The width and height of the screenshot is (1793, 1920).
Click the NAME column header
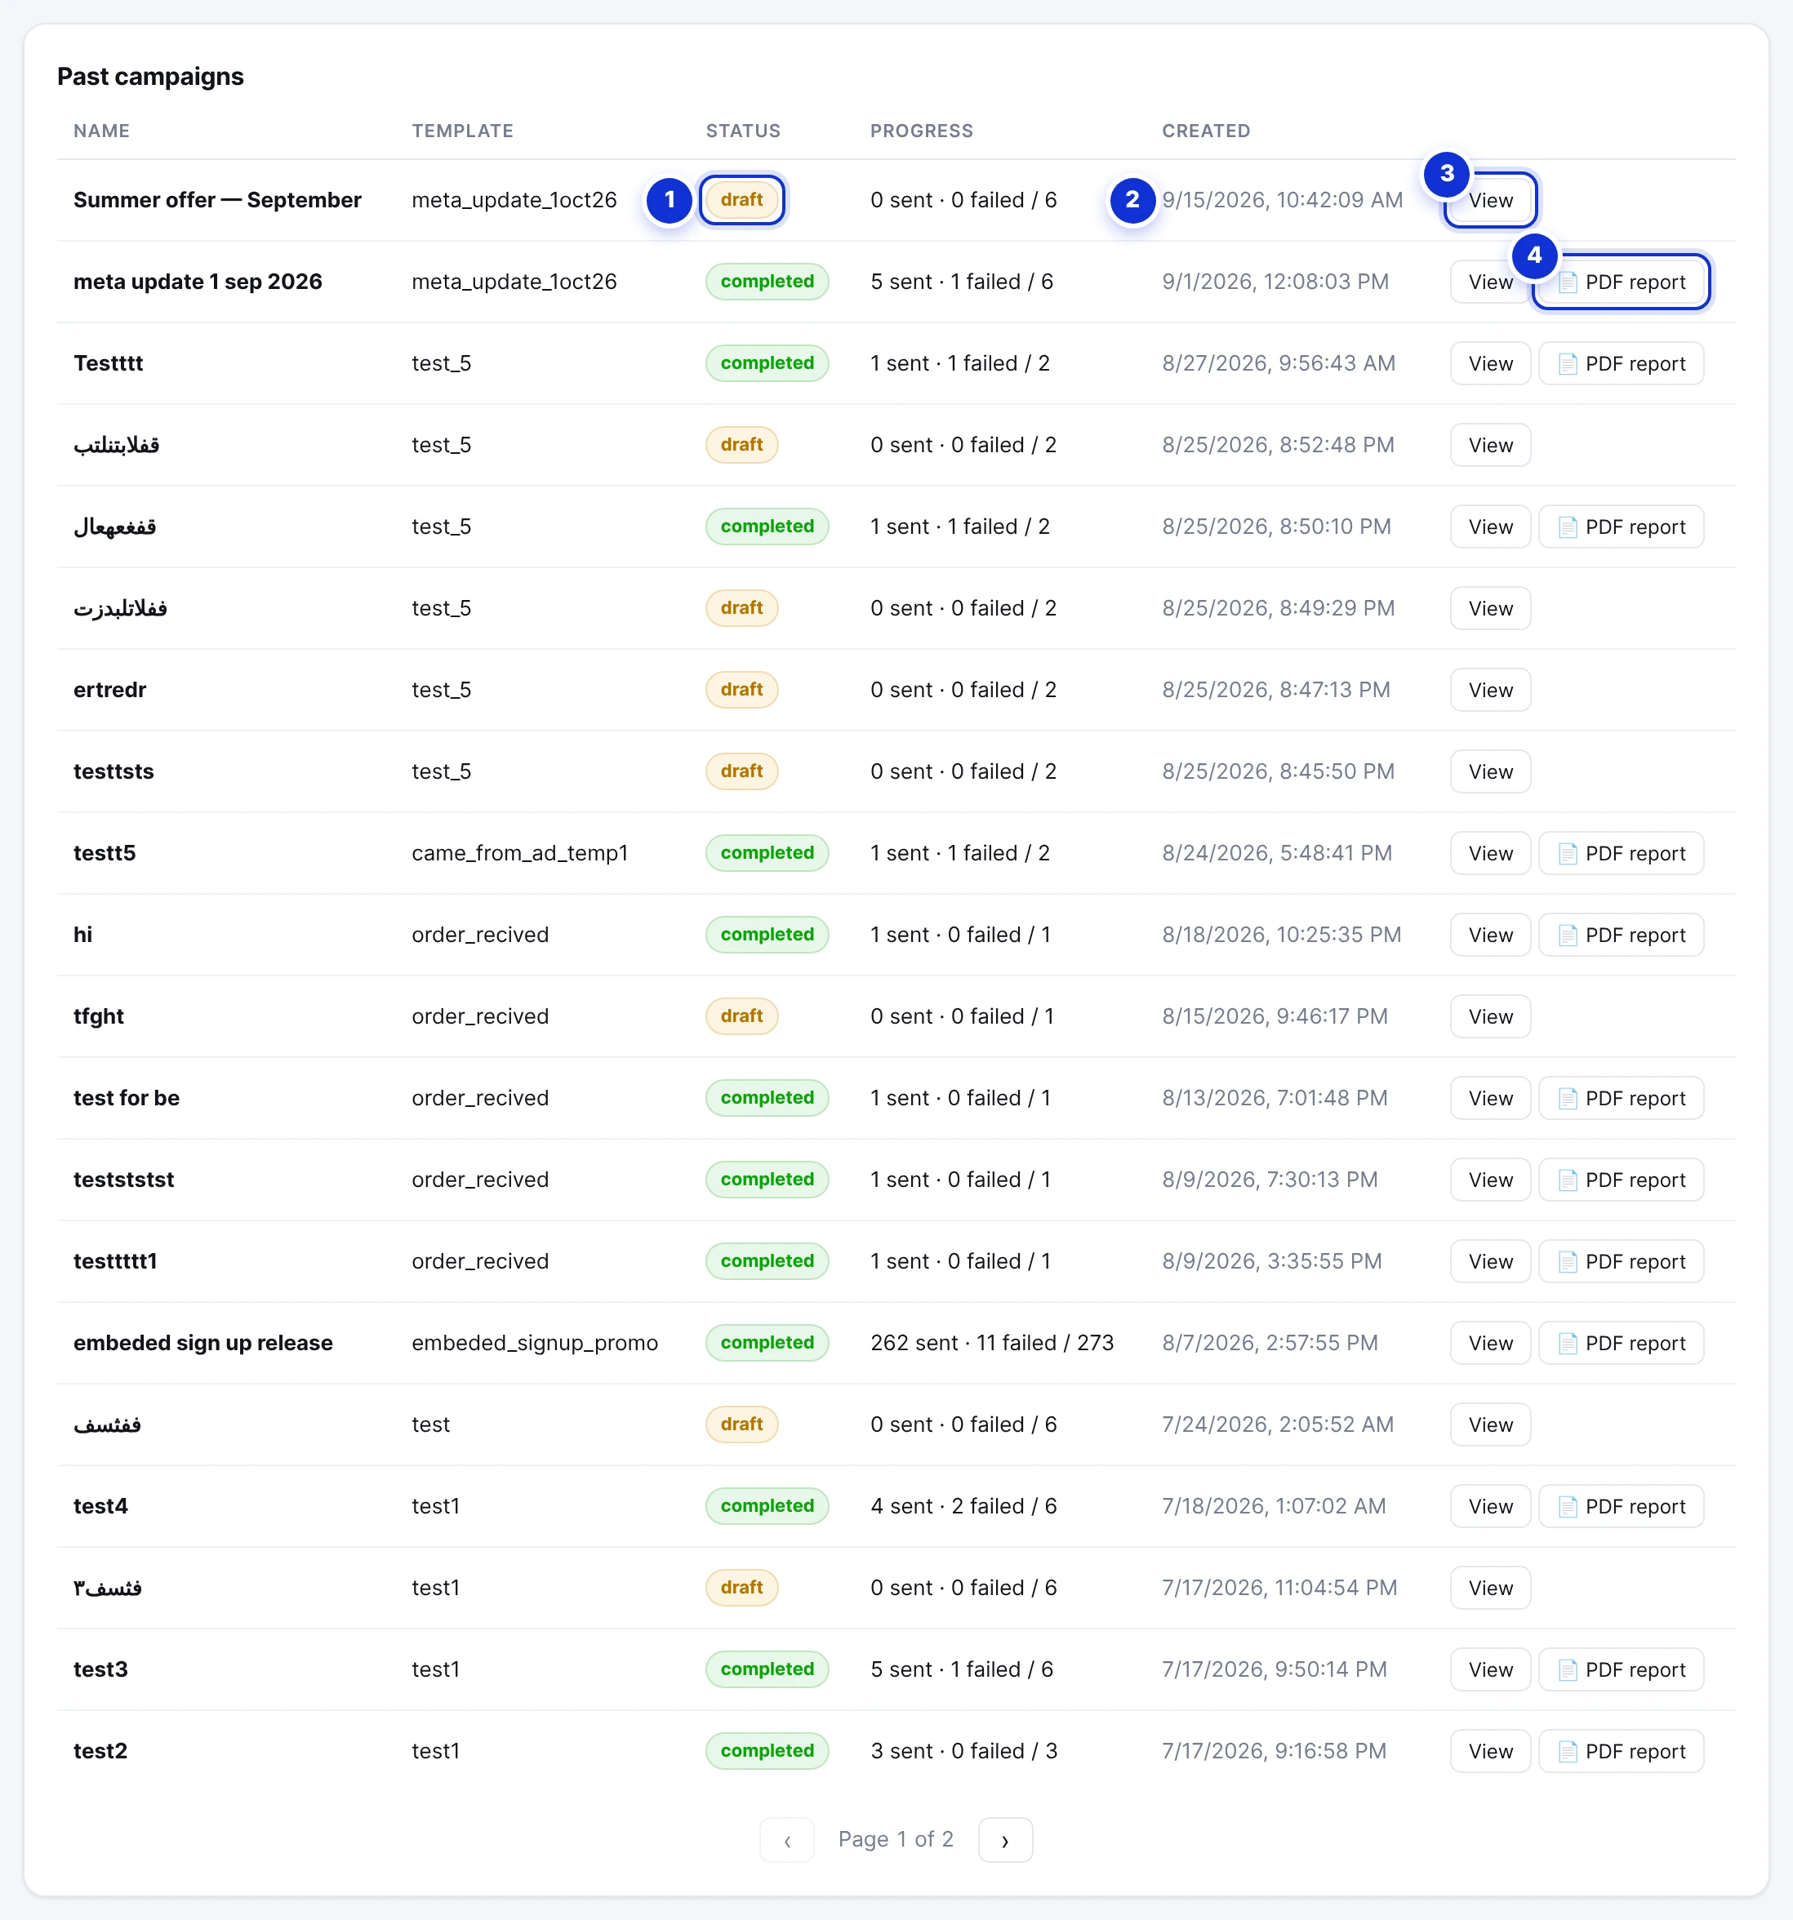click(x=101, y=131)
